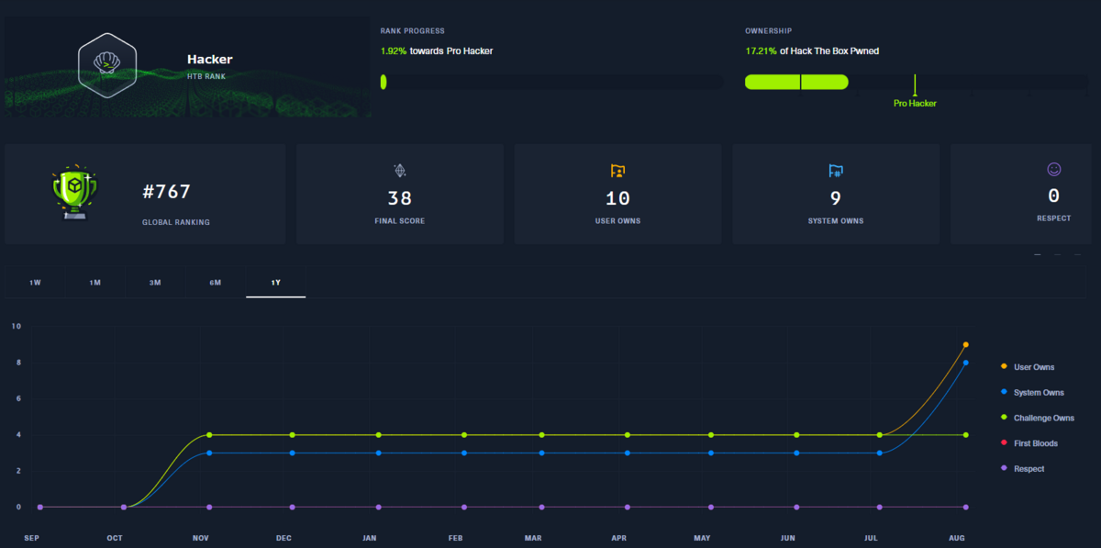
Task: Switch chart to the 3M tab
Action: [x=155, y=283]
